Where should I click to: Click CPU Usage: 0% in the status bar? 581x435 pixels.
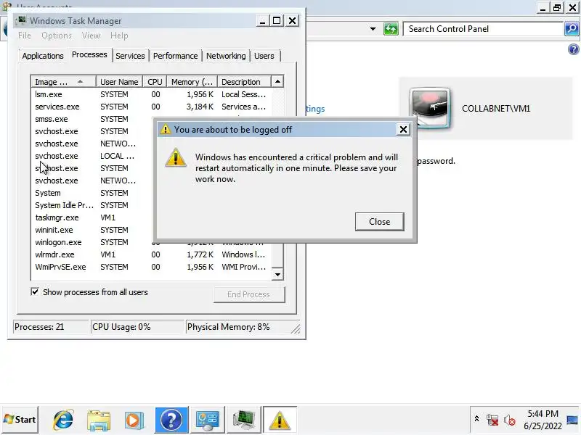[137, 327]
